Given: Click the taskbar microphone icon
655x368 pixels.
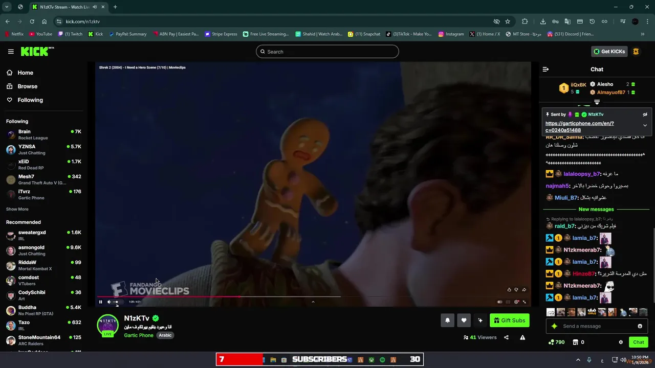Looking at the screenshot, I should [x=589, y=360].
